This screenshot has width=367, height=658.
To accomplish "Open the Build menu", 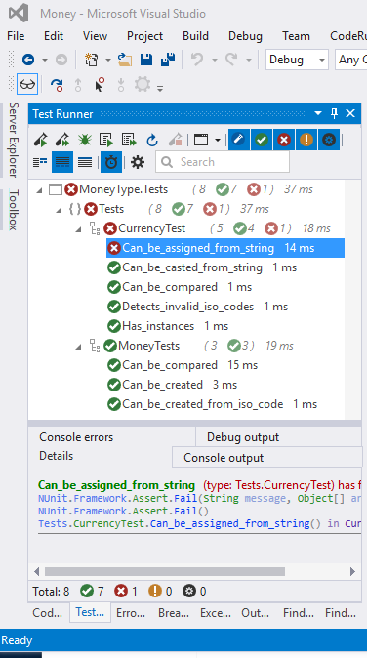I will click(195, 36).
